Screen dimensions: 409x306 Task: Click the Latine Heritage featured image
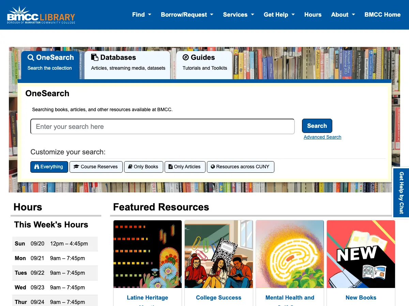coord(148,254)
